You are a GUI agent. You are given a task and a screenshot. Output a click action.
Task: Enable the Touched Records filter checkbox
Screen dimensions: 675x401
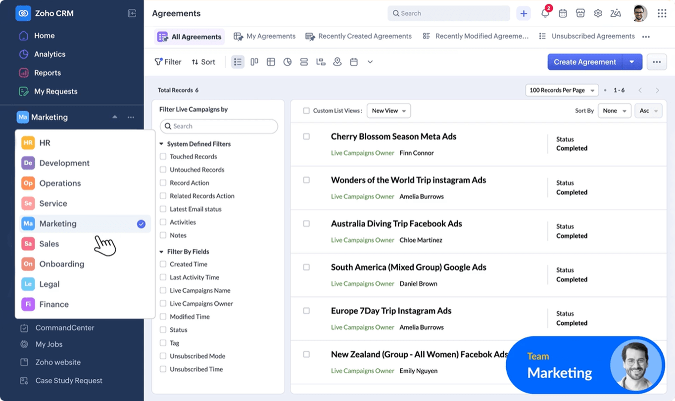(x=163, y=157)
